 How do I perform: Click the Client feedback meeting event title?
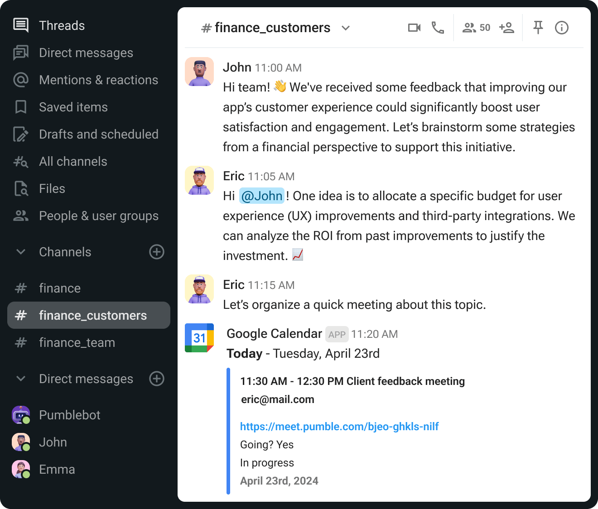click(x=405, y=381)
